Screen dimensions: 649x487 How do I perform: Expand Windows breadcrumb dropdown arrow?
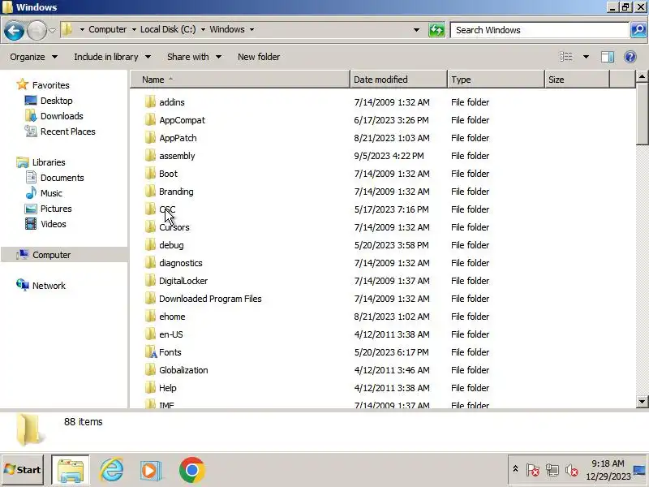[x=251, y=29]
